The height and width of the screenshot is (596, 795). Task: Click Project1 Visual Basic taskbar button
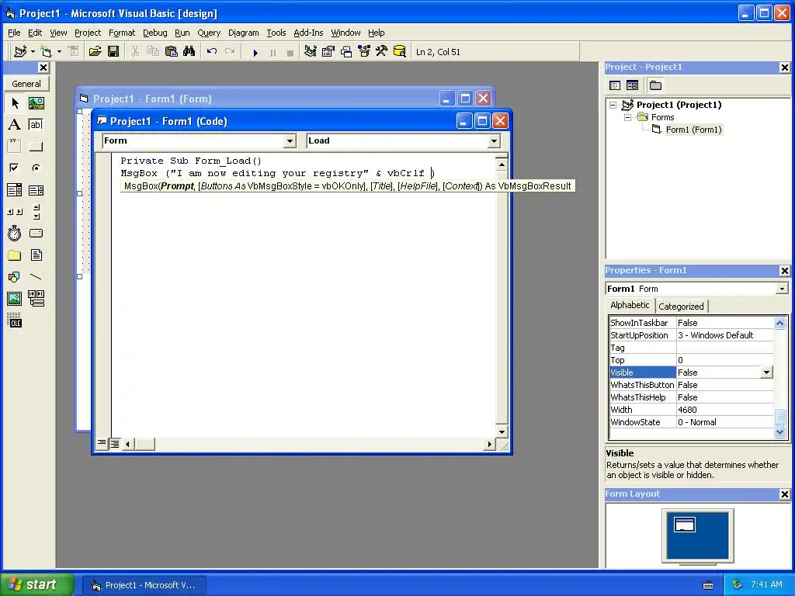point(145,585)
